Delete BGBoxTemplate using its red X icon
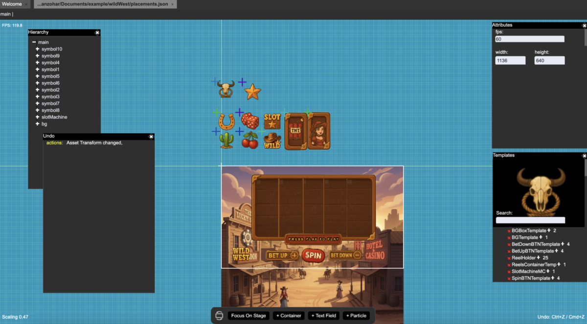This screenshot has height=324, width=587. click(509, 231)
